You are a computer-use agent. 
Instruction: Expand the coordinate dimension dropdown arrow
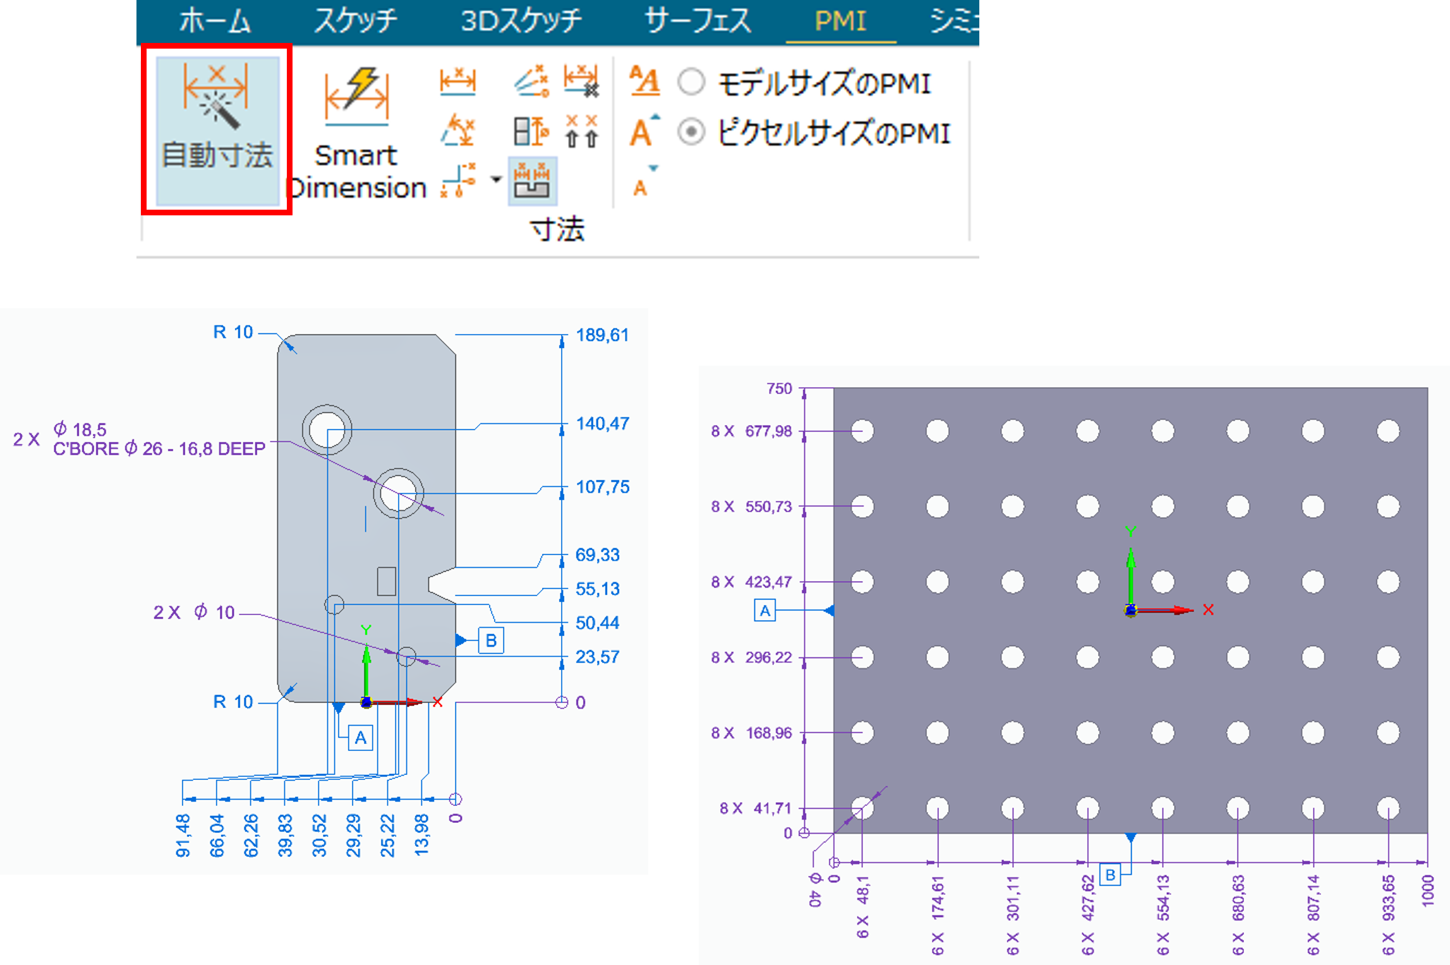pos(496,180)
